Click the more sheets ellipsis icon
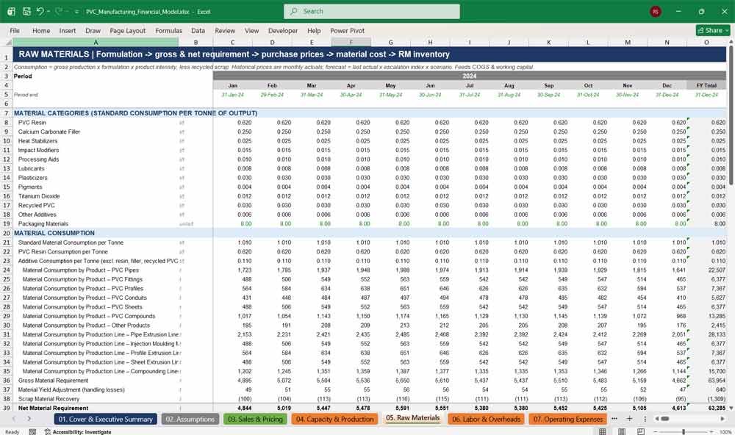The image size is (735, 435). 614,419
